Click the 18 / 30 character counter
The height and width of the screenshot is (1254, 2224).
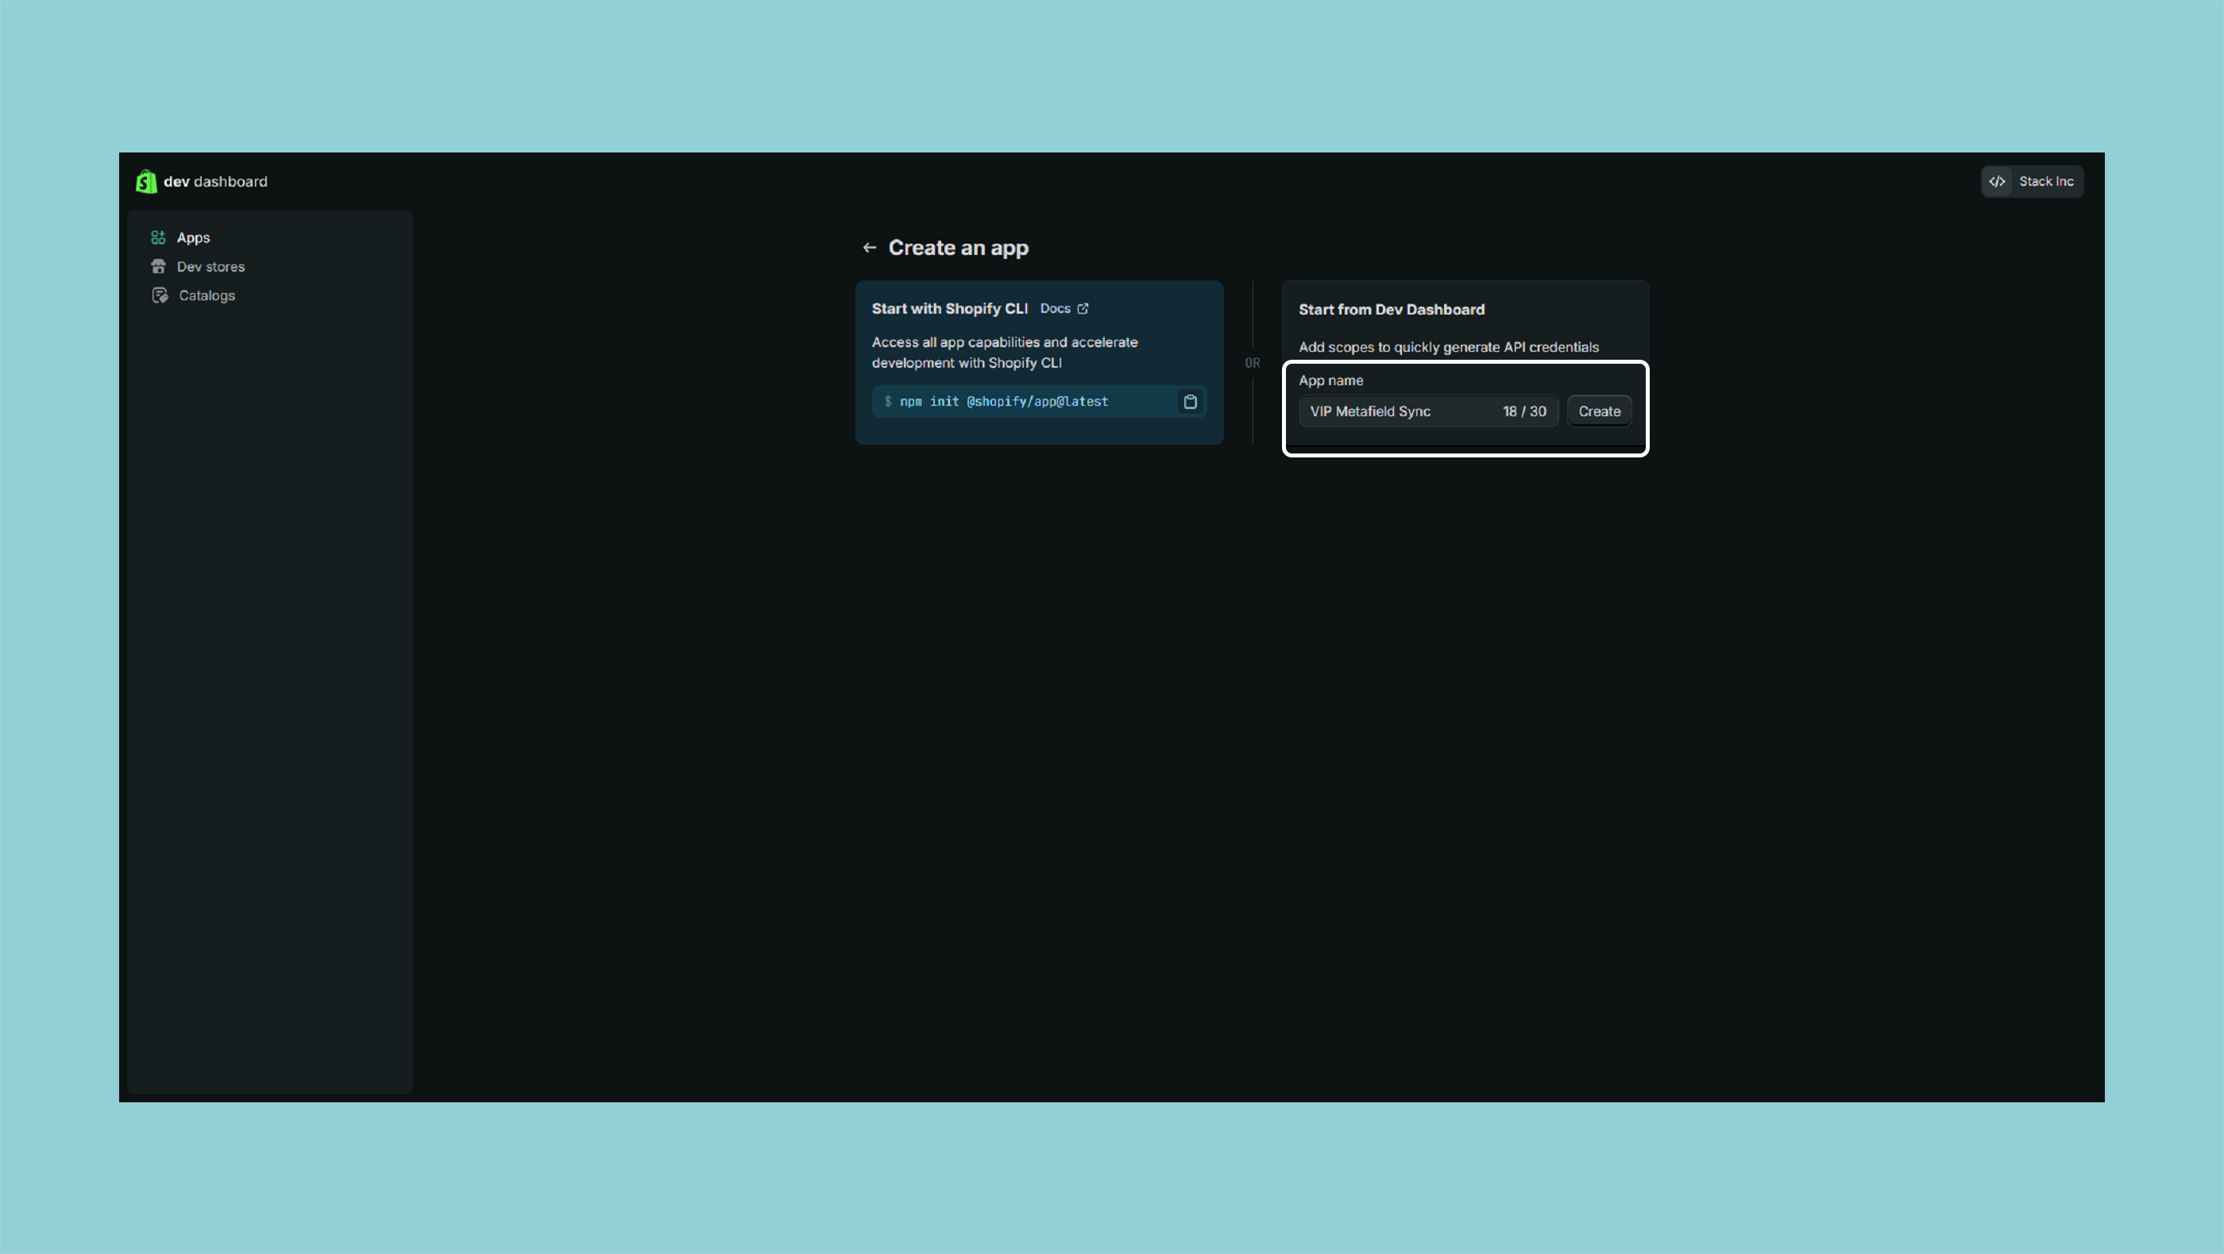[x=1523, y=411]
